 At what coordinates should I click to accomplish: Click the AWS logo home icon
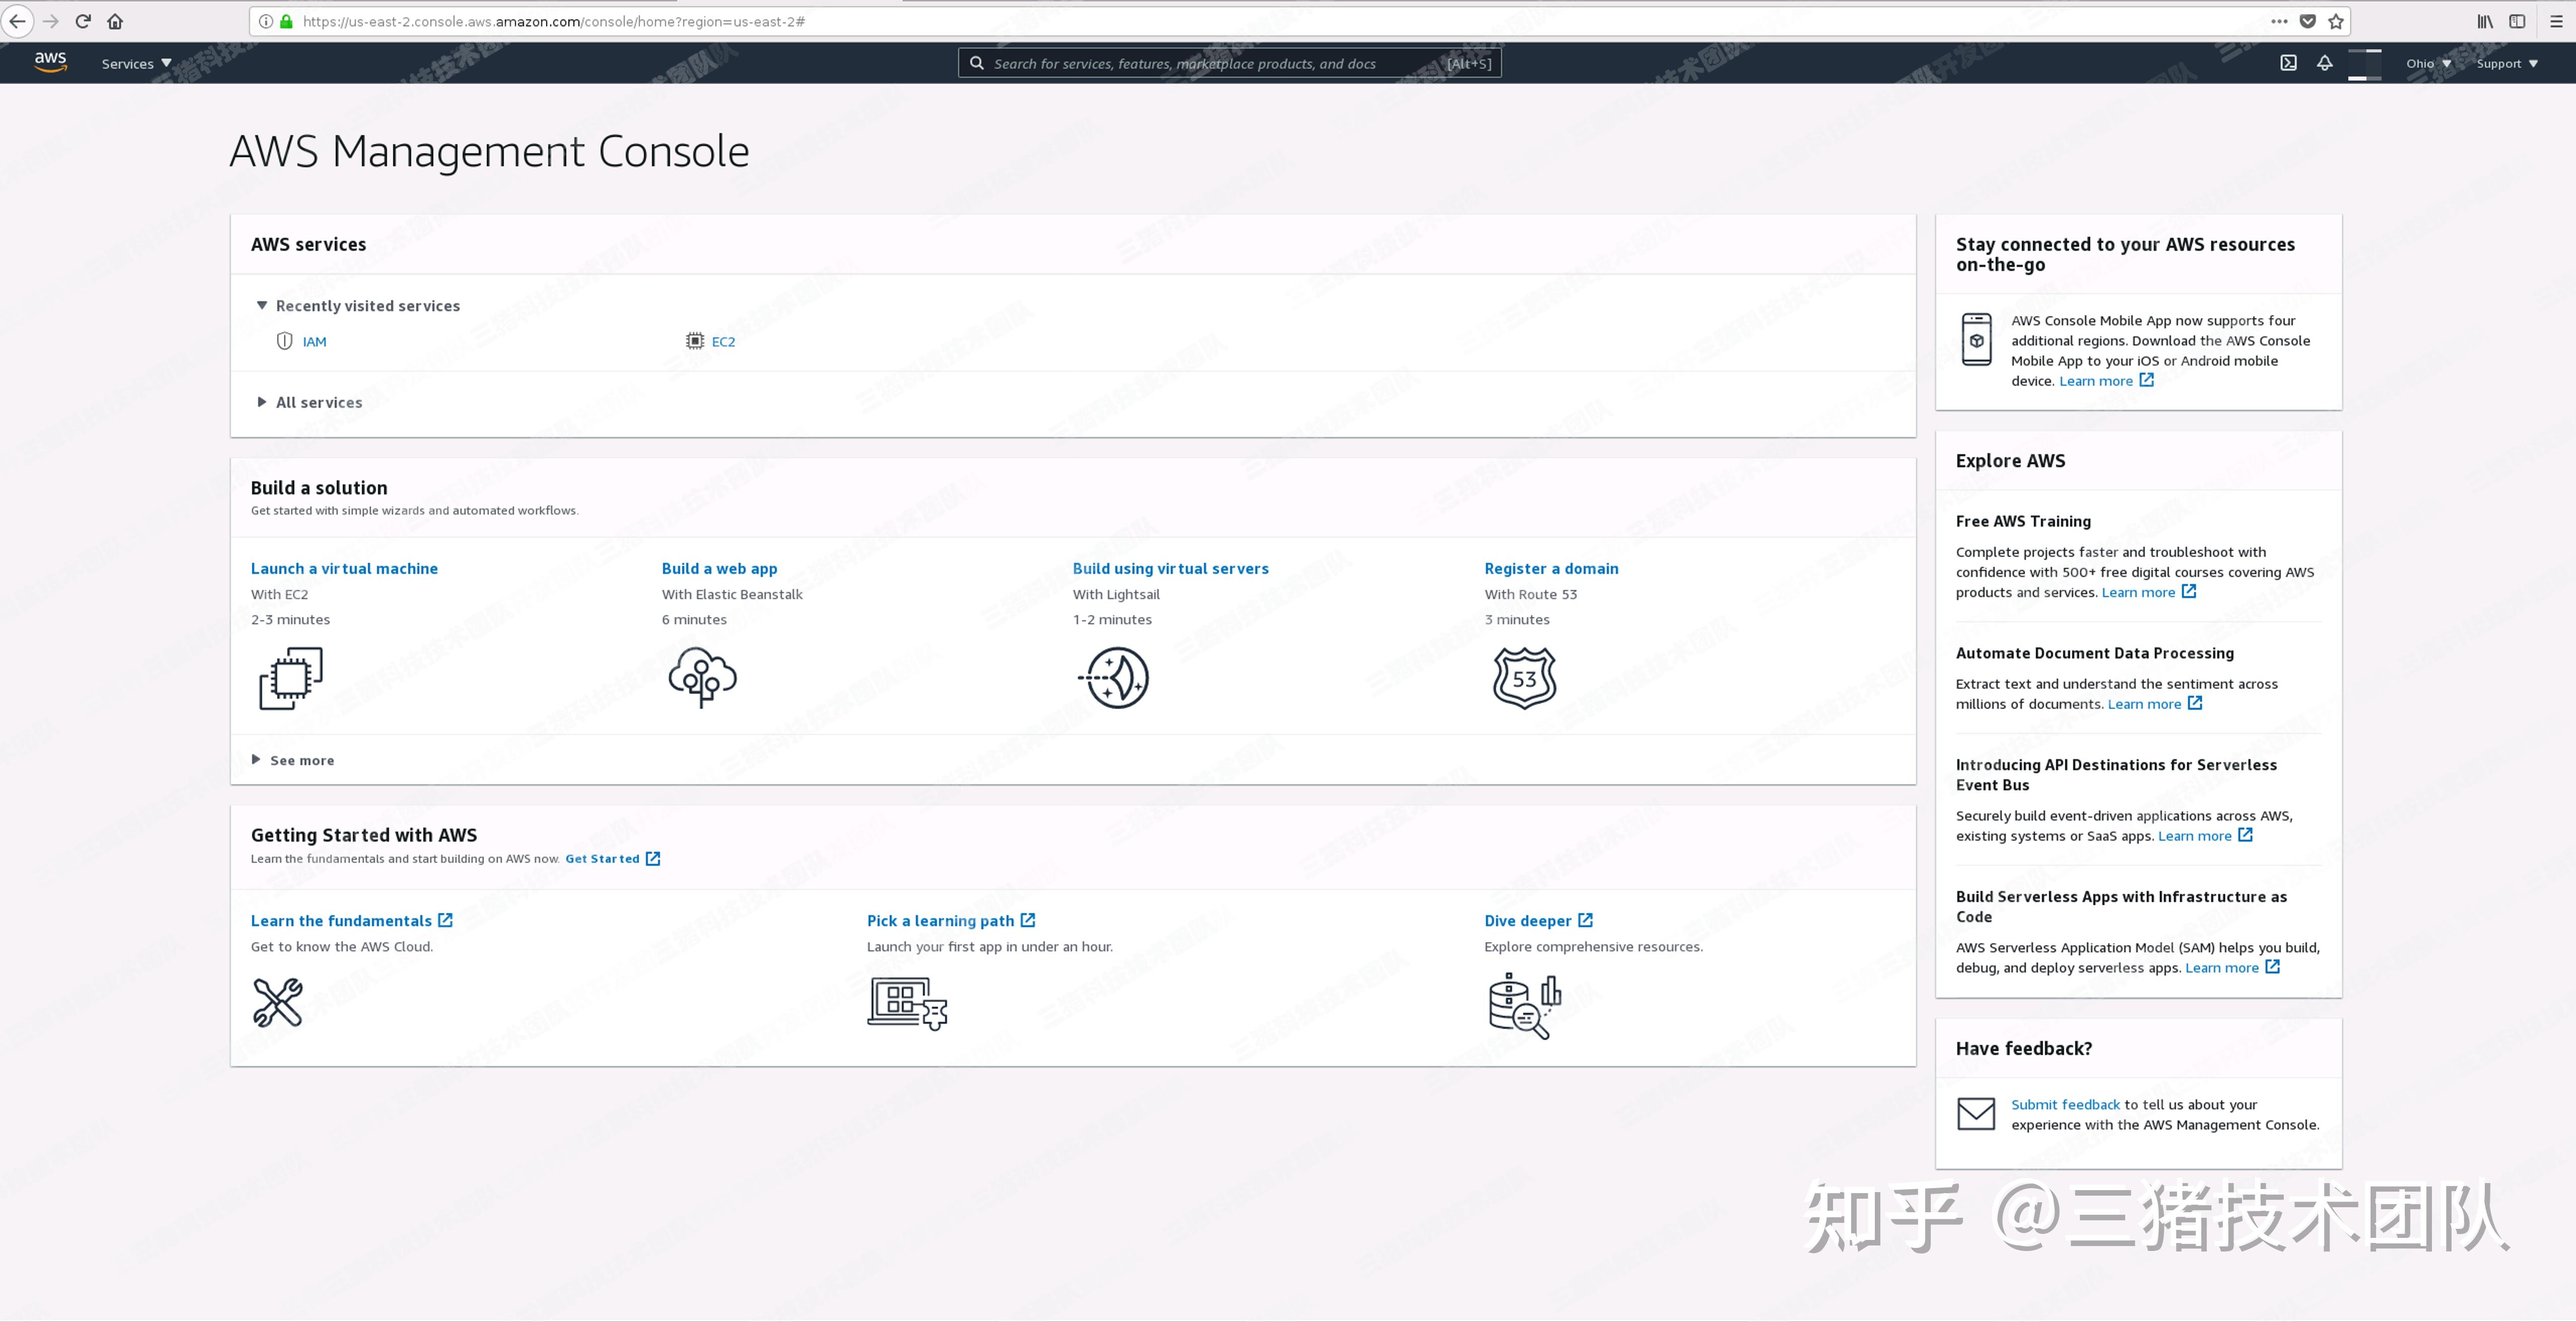pos(50,62)
